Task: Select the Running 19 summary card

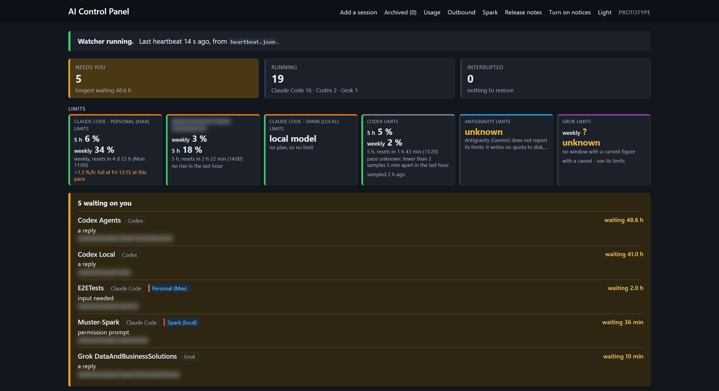Action: (x=359, y=78)
